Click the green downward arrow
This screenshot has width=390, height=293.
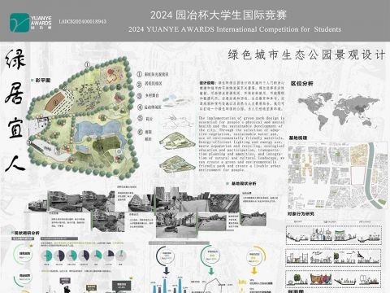211,270
